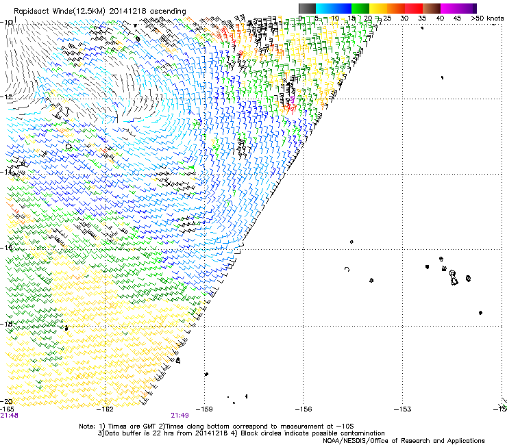Select the yellow 20 knots legend swatch

point(378,8)
